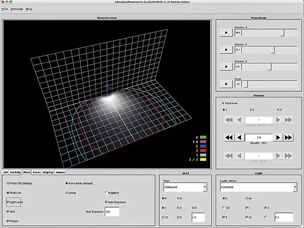
Task: Fast-decrease Height with double left arrow
Action: click(x=228, y=137)
